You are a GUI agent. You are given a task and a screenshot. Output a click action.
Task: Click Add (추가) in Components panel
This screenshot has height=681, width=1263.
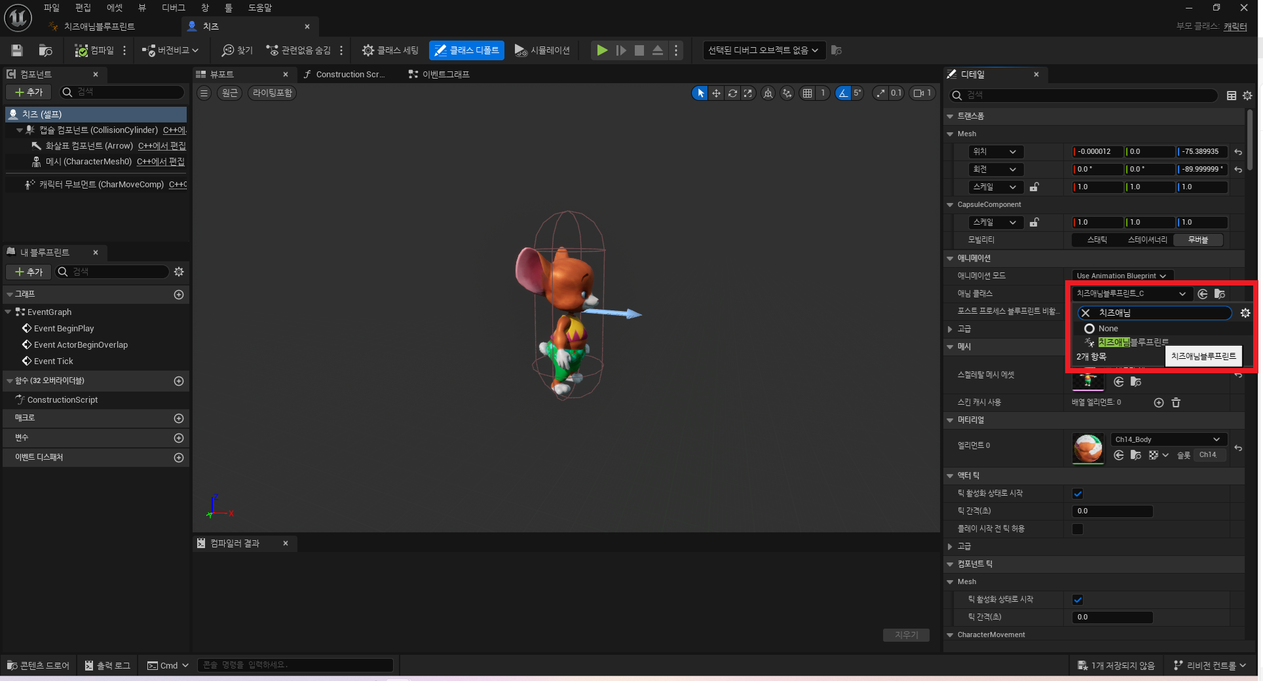click(x=29, y=92)
